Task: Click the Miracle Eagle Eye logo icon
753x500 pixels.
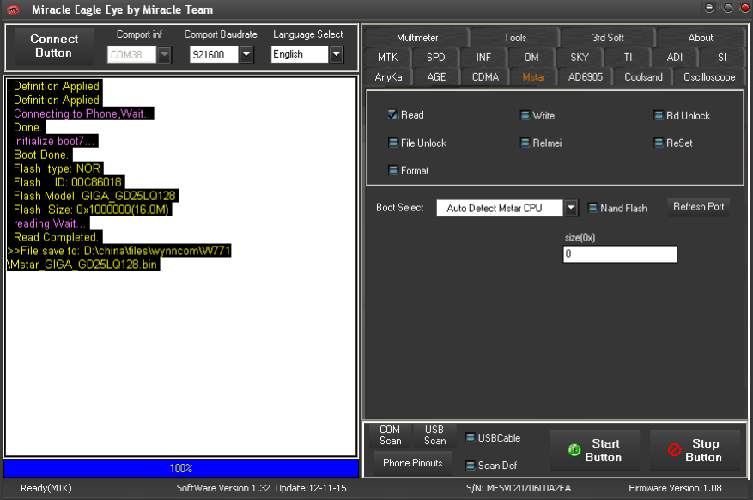Action: (14, 9)
